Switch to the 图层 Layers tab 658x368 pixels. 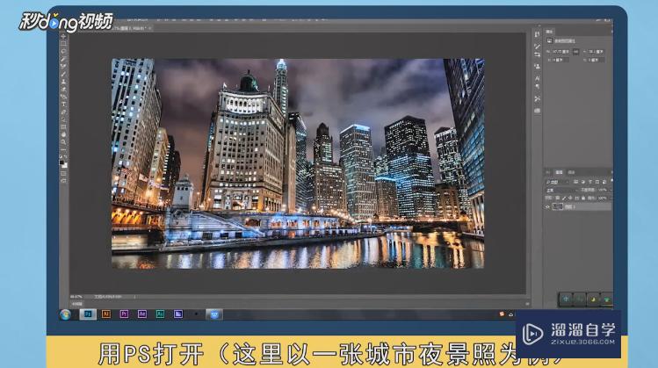tap(559, 172)
